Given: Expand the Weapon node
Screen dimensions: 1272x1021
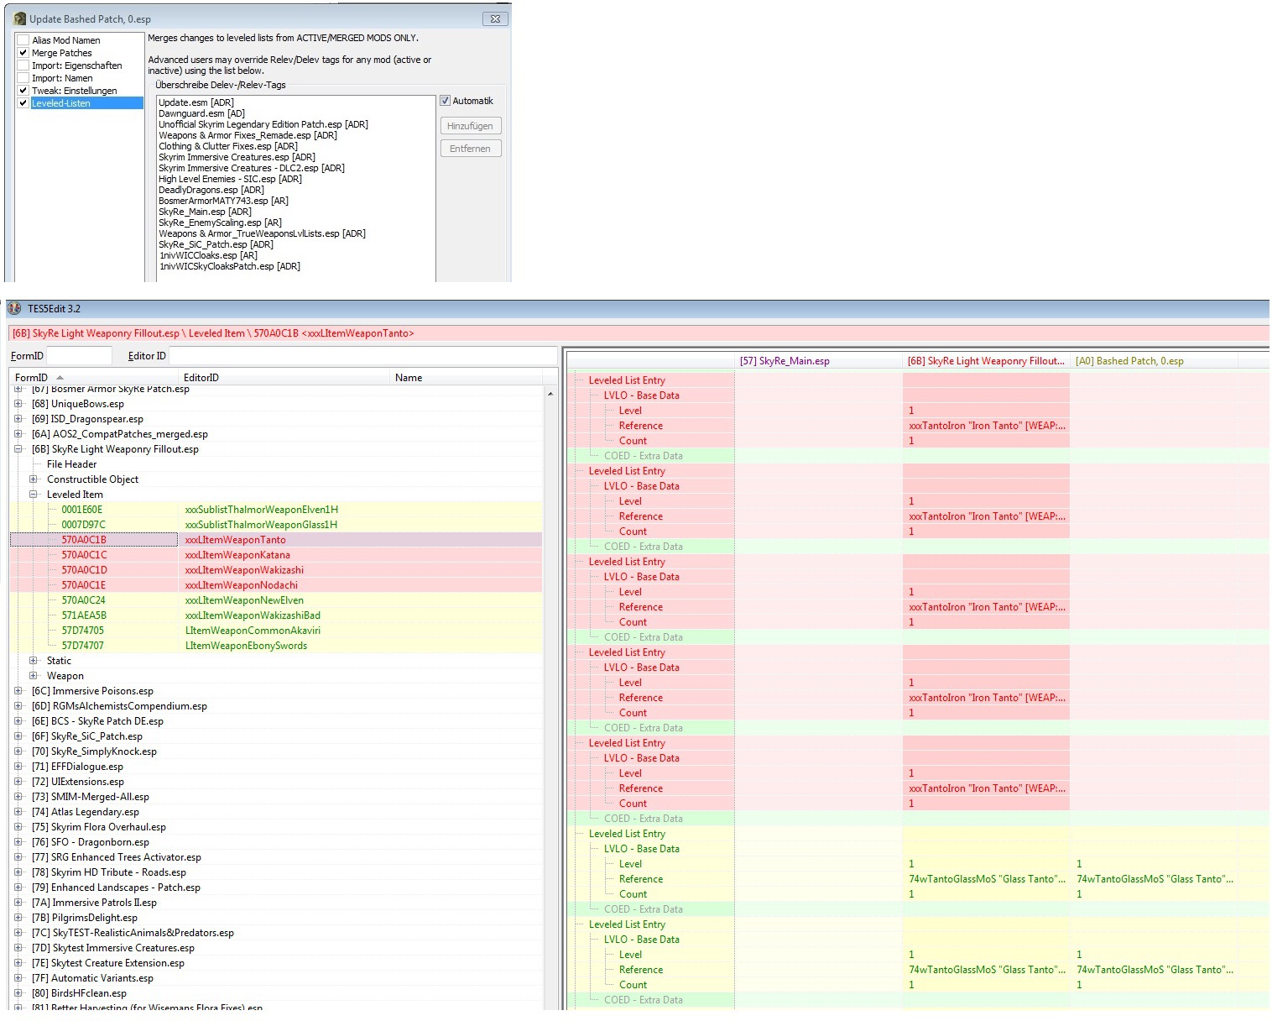Looking at the screenshot, I should click(34, 676).
